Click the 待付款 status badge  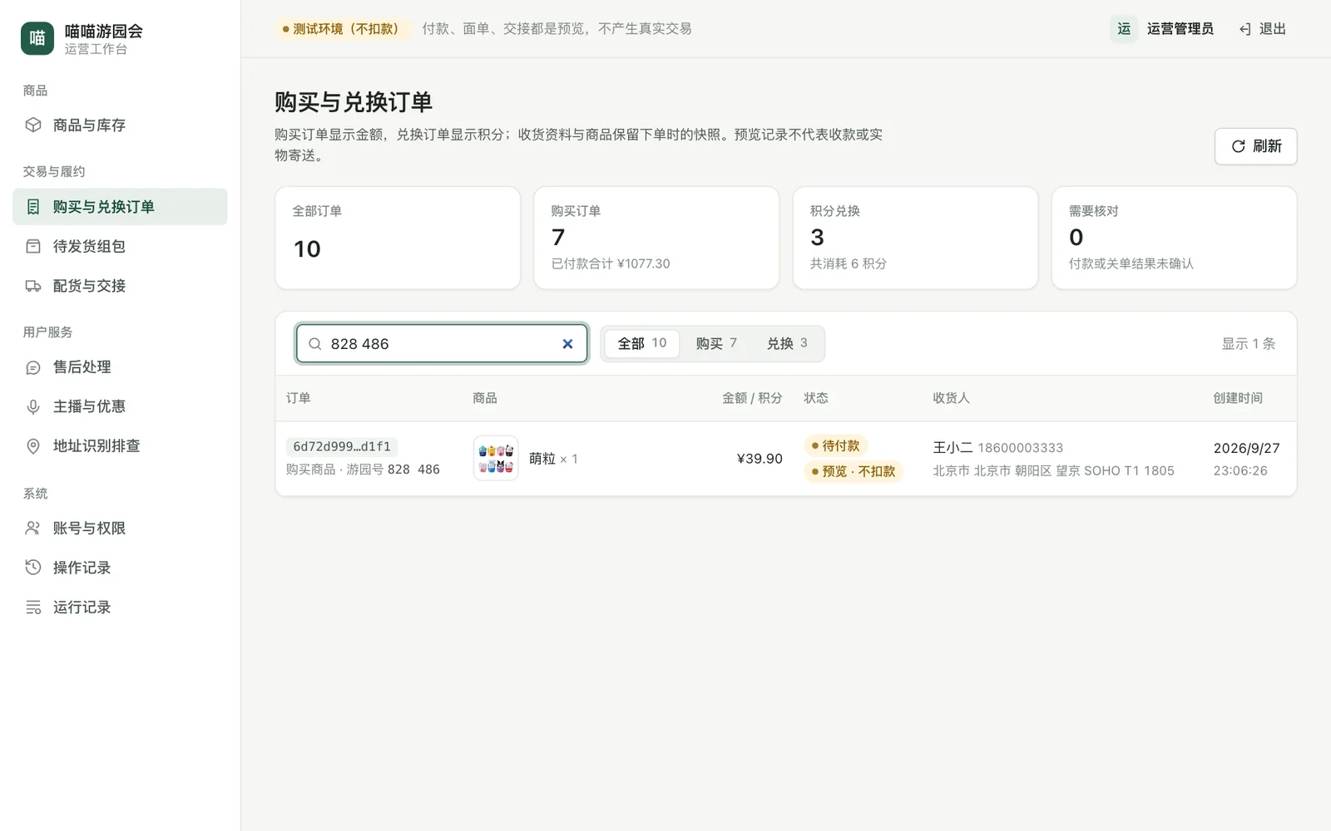[835, 446]
